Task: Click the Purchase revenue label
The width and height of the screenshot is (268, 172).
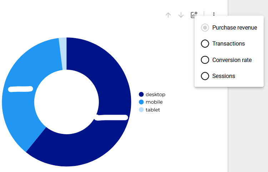Action: tap(235, 28)
